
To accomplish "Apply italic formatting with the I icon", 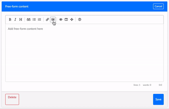I will [x=15, y=19].
